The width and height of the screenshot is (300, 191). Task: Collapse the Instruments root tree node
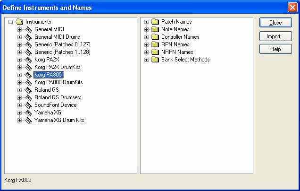pos(11,22)
